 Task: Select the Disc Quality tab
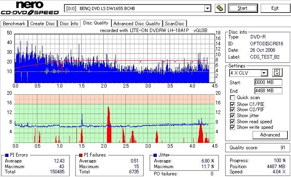pyautogui.click(x=96, y=23)
